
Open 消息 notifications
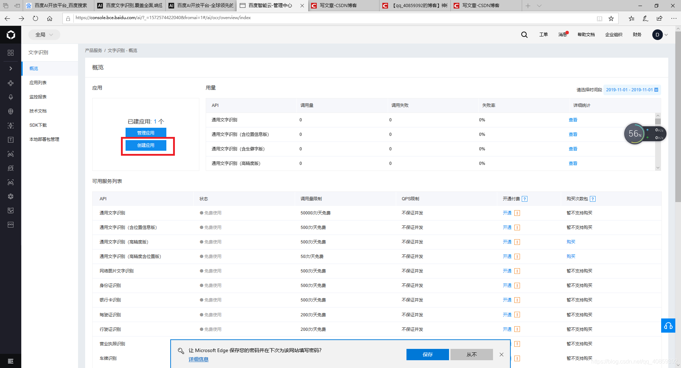pyautogui.click(x=563, y=35)
